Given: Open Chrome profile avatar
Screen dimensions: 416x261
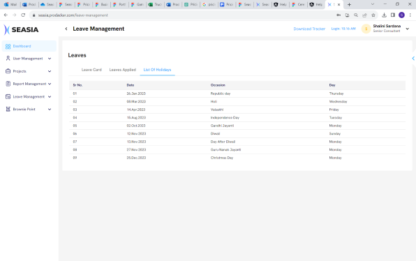Looking at the screenshot, I should coord(401,15).
